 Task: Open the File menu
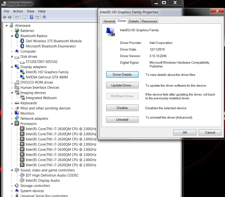pos(6,11)
